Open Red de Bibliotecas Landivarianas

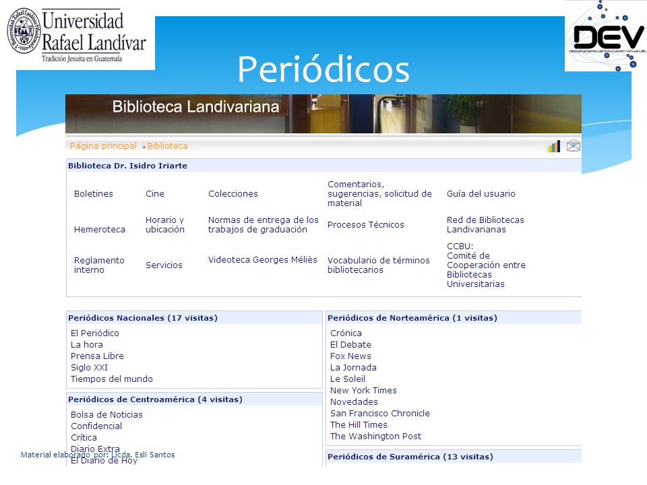(x=485, y=225)
